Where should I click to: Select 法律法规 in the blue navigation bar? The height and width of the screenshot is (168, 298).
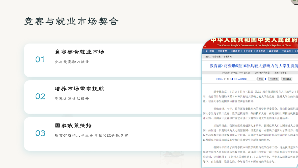click(x=235, y=51)
